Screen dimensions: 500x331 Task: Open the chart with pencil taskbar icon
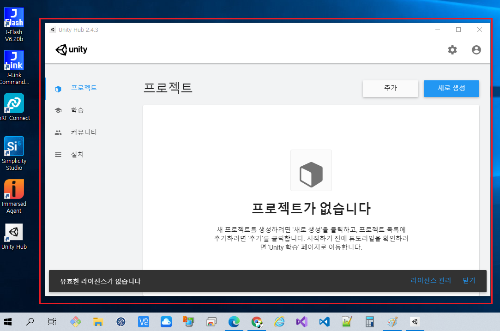tap(347, 322)
